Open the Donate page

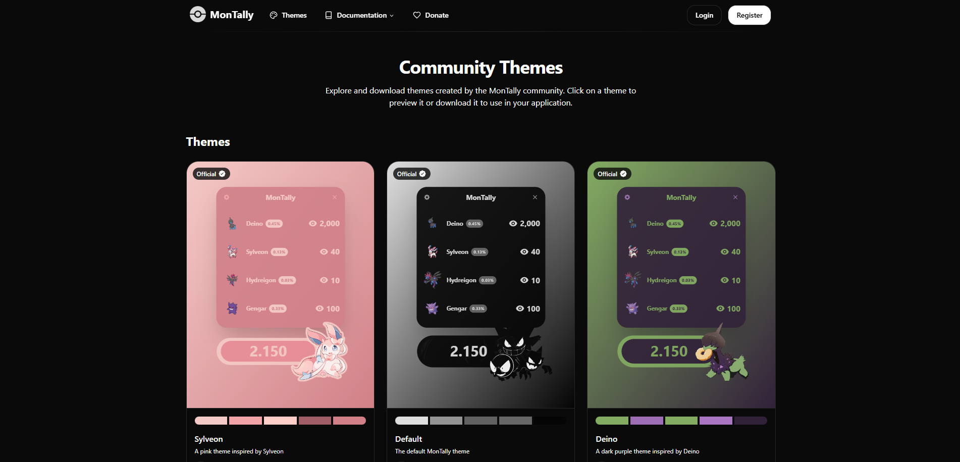click(x=431, y=15)
